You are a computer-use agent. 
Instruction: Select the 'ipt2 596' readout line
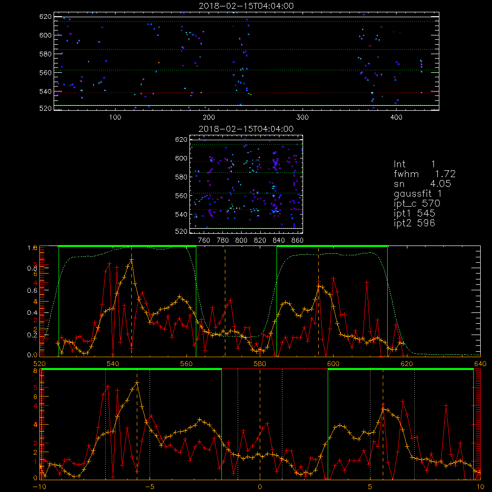(414, 223)
